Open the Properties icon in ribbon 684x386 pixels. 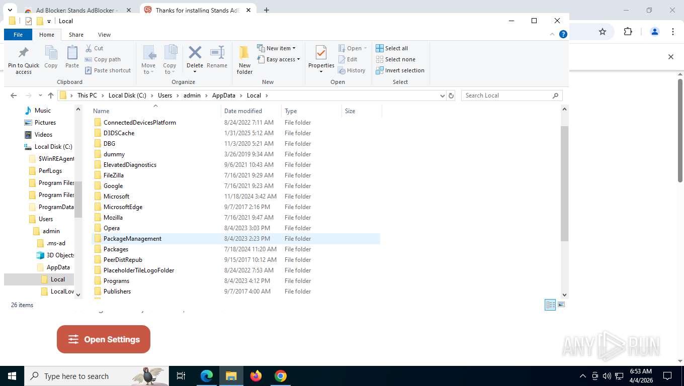[x=321, y=53]
